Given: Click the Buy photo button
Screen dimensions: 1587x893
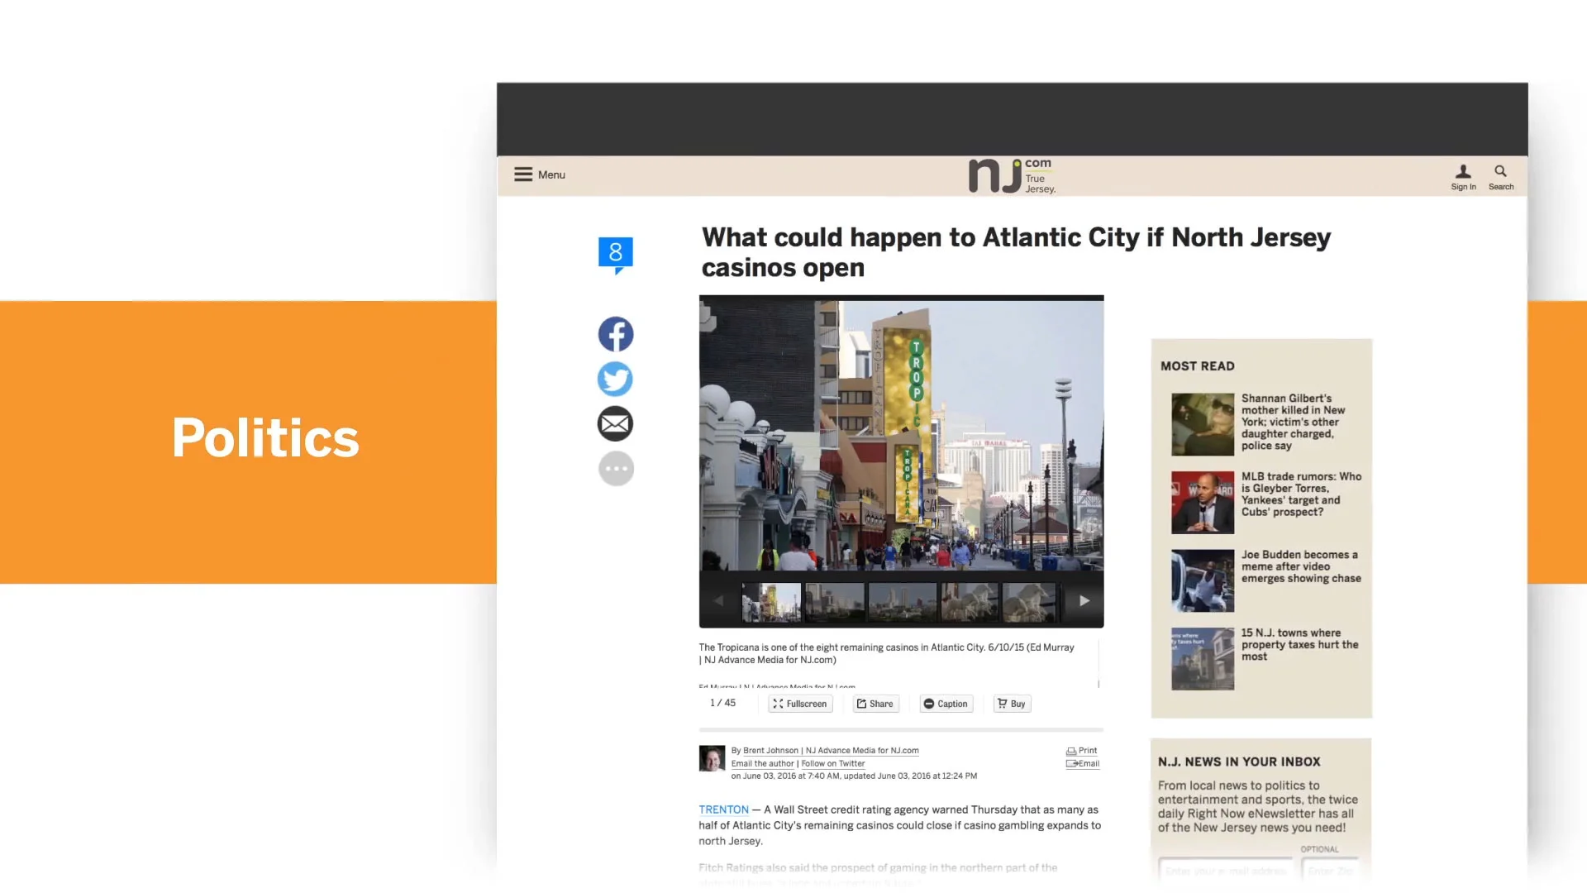Looking at the screenshot, I should point(1012,704).
